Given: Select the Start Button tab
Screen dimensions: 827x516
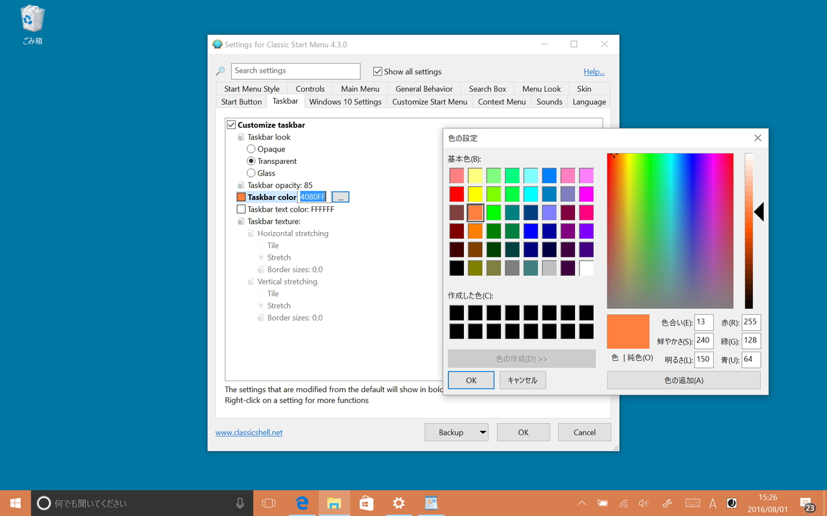Looking at the screenshot, I should coord(242,102).
